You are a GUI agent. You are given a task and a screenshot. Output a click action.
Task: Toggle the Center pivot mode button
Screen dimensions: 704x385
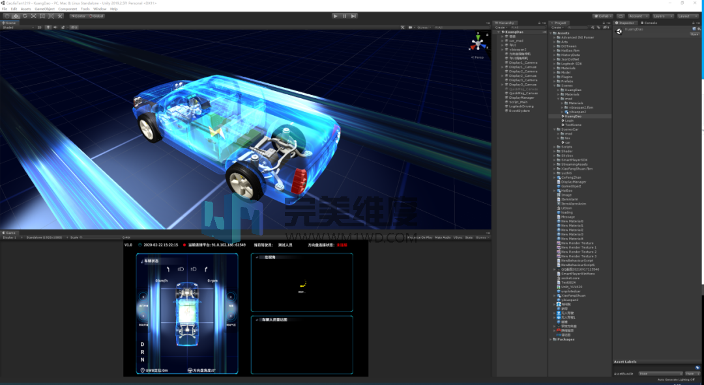[x=78, y=16]
